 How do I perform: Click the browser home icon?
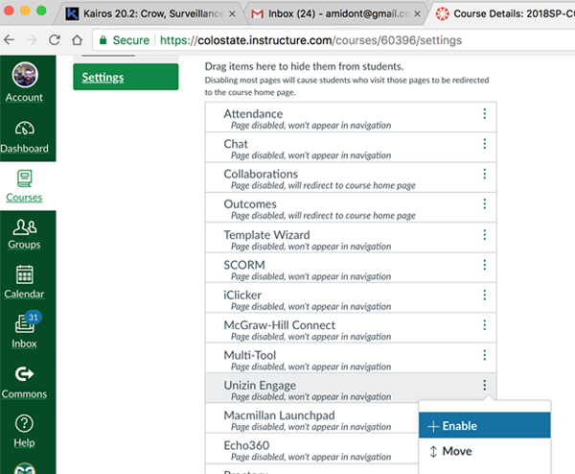pos(77,39)
